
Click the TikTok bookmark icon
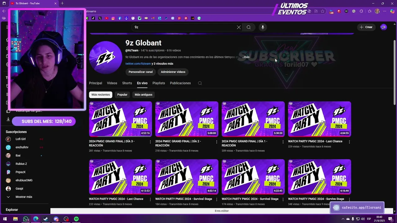coord(93,18)
